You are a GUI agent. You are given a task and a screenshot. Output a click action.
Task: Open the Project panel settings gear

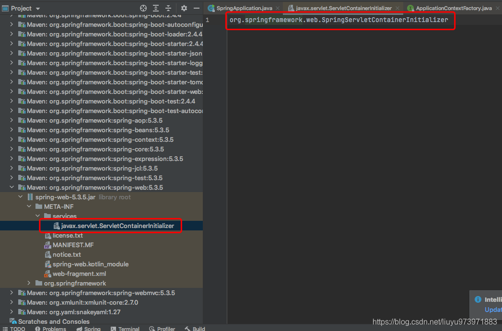pyautogui.click(x=184, y=8)
